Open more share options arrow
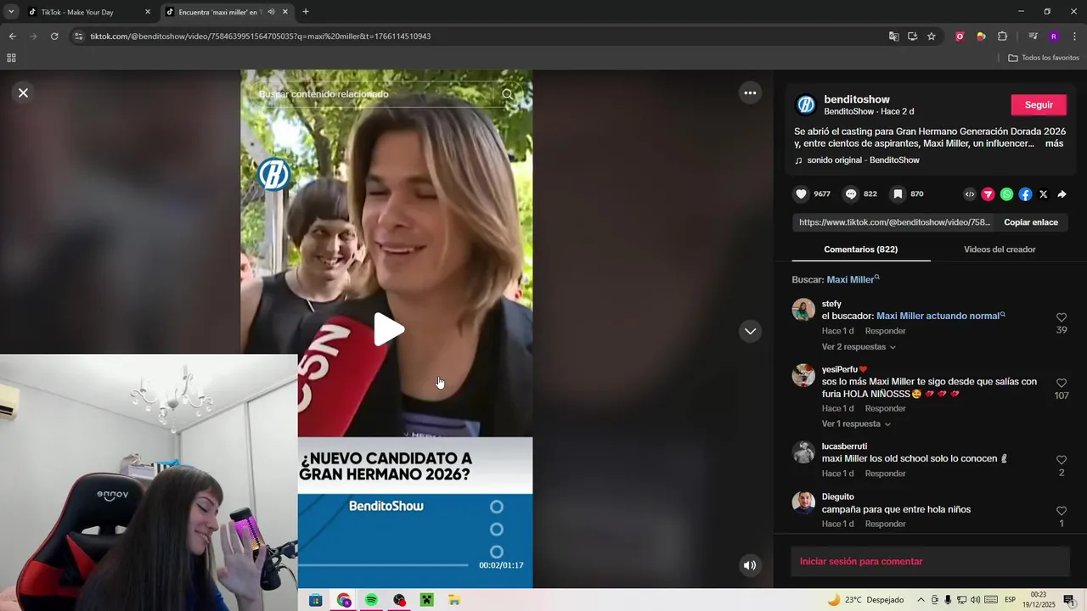Screen dimensions: 1087x611 [1062, 194]
